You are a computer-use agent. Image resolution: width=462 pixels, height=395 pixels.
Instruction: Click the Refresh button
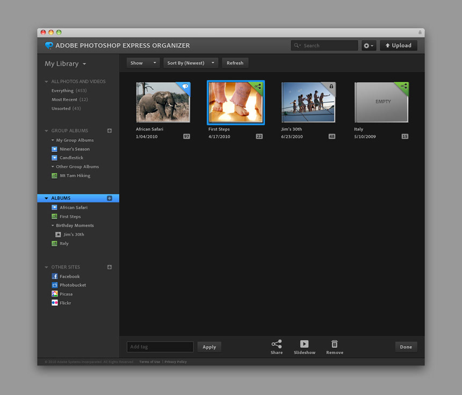pos(235,63)
